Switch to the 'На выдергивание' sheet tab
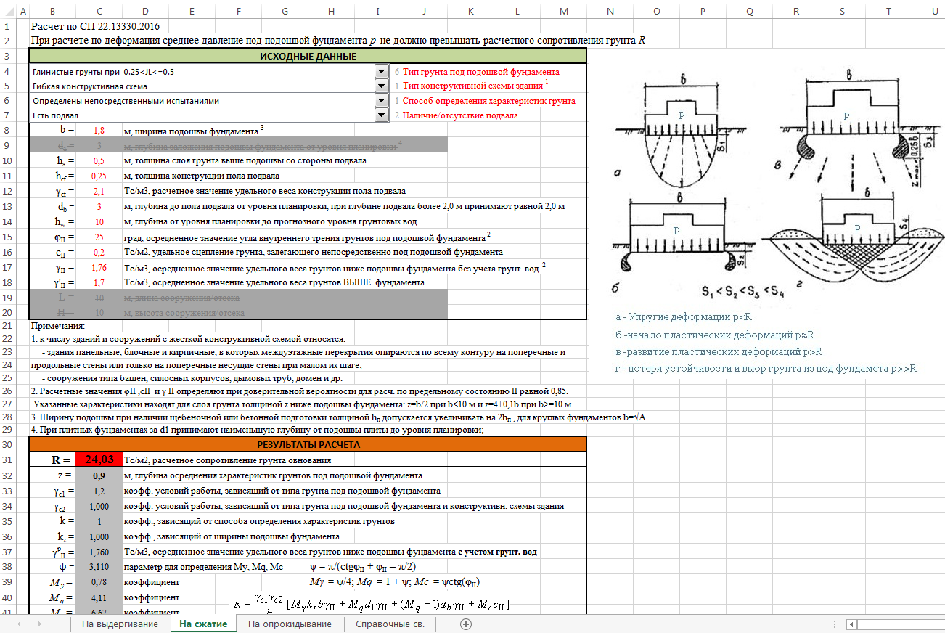 (120, 624)
